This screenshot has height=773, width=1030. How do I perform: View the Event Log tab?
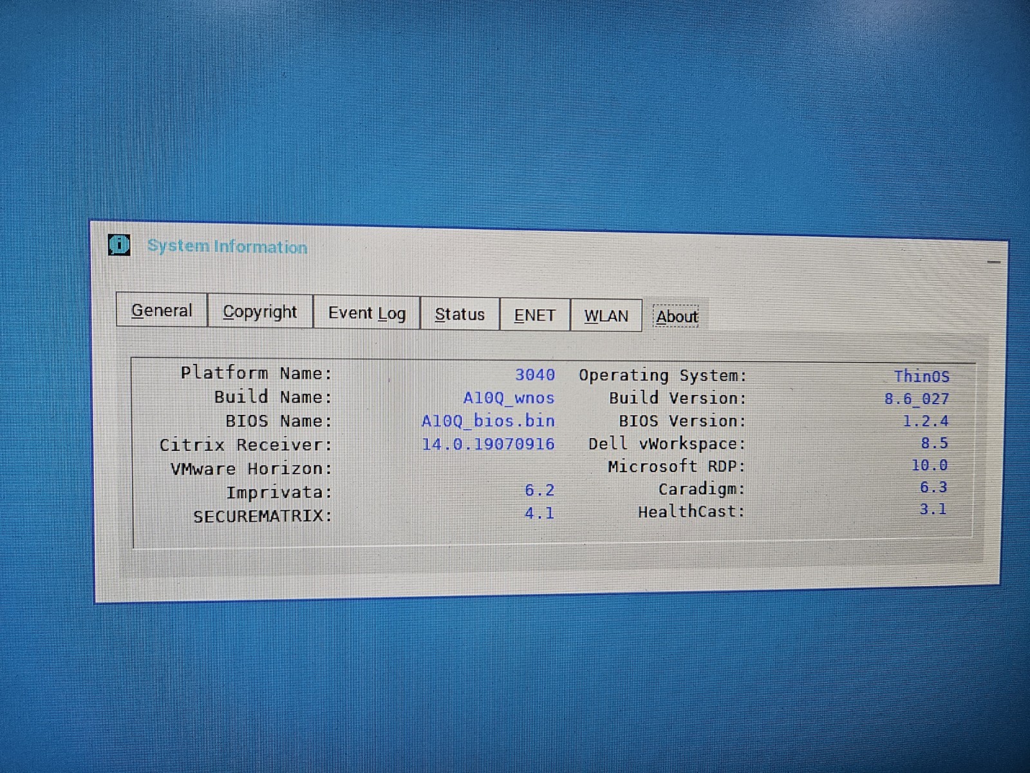point(367,313)
